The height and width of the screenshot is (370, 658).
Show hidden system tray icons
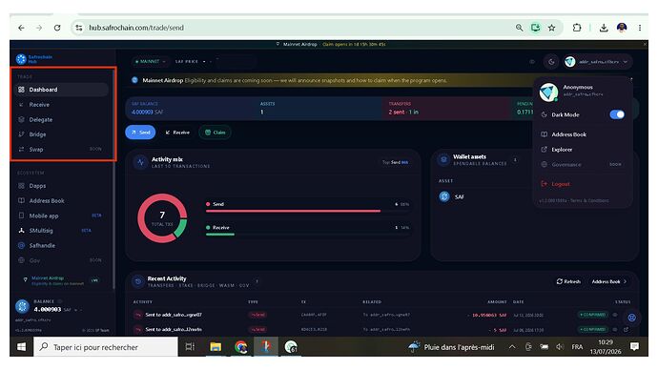click(x=512, y=347)
